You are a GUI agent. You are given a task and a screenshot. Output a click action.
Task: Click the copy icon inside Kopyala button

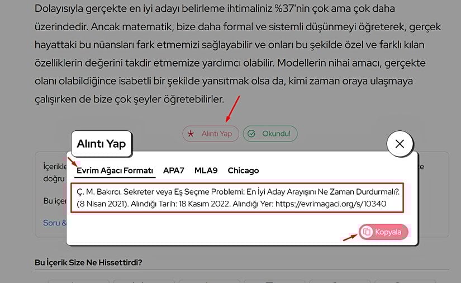click(367, 232)
